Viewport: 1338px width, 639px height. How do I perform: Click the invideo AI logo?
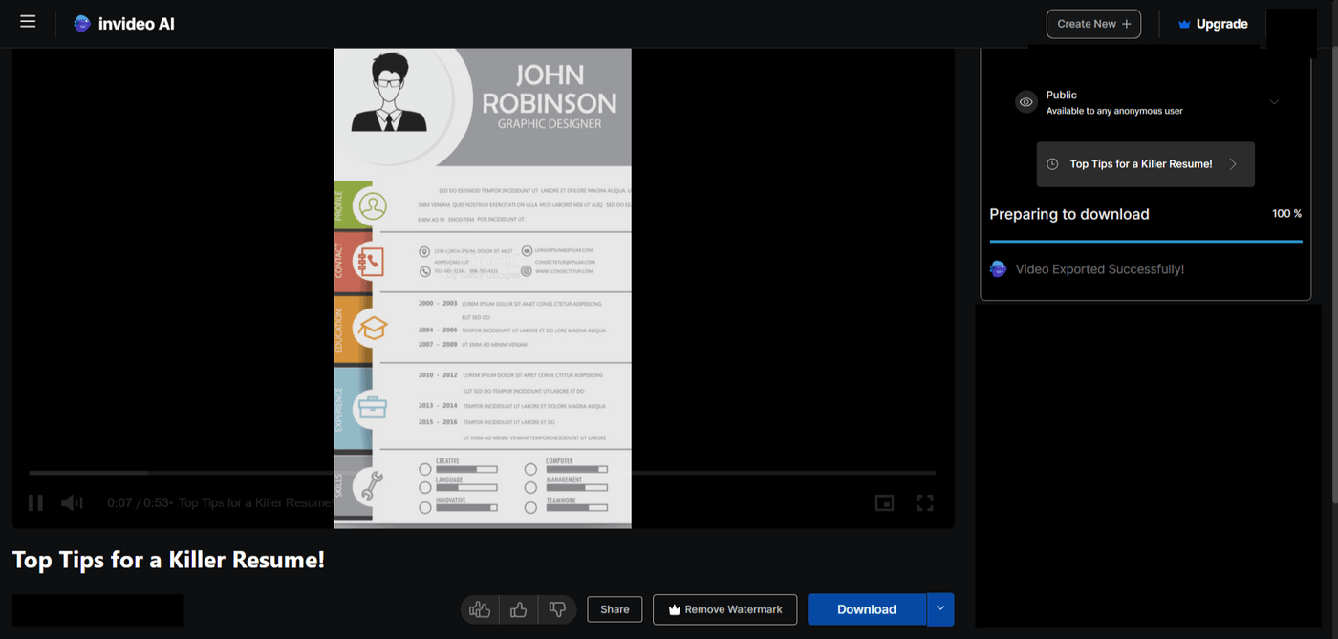[x=124, y=24]
